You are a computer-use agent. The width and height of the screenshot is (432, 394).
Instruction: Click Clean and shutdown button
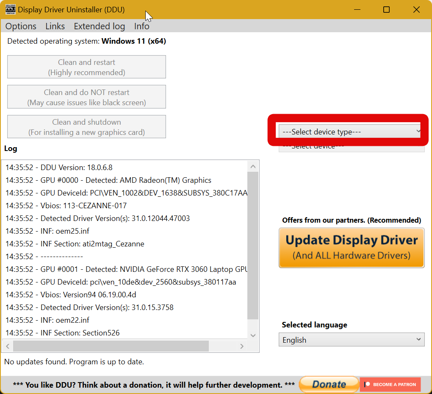click(86, 127)
